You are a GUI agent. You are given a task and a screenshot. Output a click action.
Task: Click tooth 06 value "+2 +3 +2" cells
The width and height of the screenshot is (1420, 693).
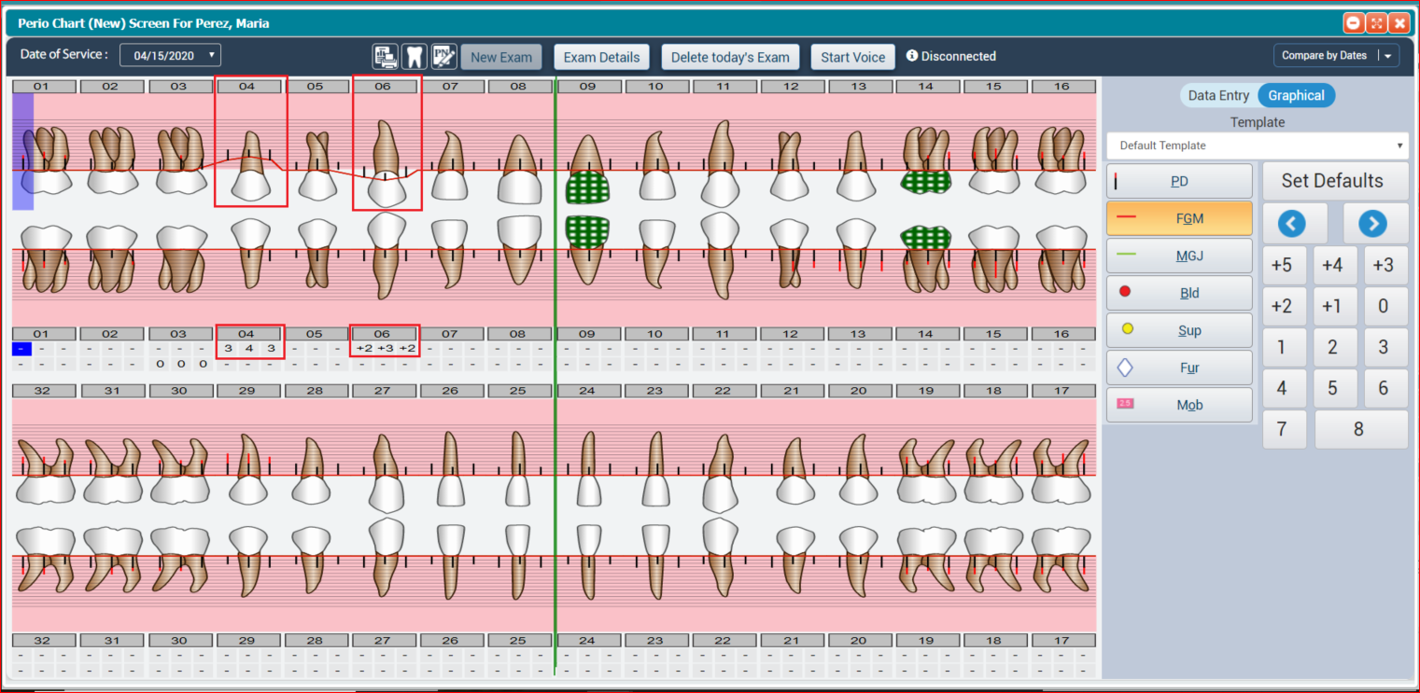click(385, 349)
